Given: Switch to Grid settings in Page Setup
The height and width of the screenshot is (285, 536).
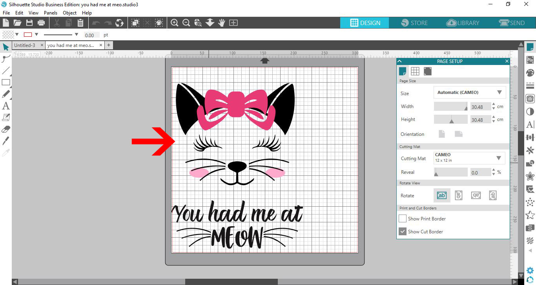Looking at the screenshot, I should point(415,71).
